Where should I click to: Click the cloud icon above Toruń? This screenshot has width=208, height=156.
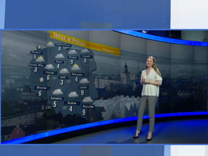[x=60, y=56]
